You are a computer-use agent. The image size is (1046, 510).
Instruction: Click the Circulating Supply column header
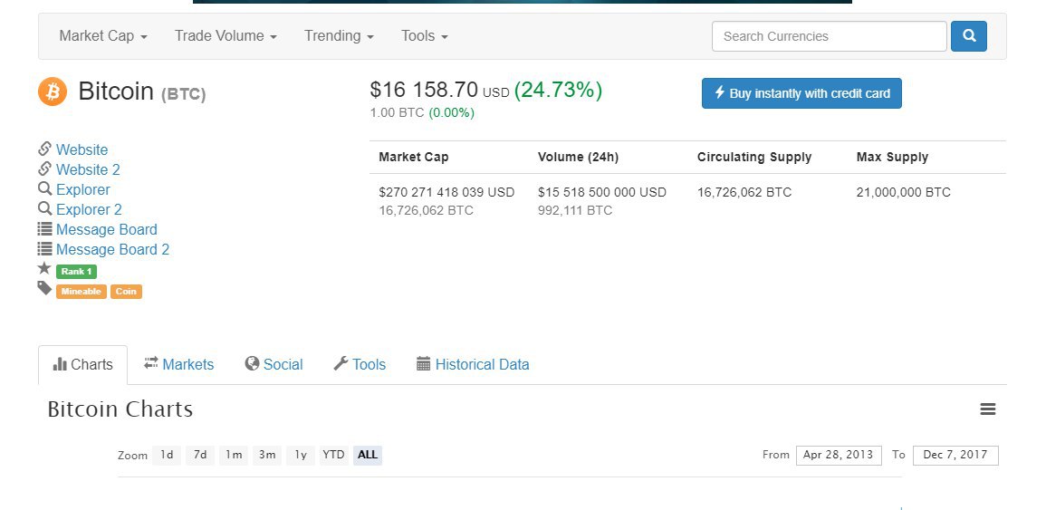click(x=754, y=158)
